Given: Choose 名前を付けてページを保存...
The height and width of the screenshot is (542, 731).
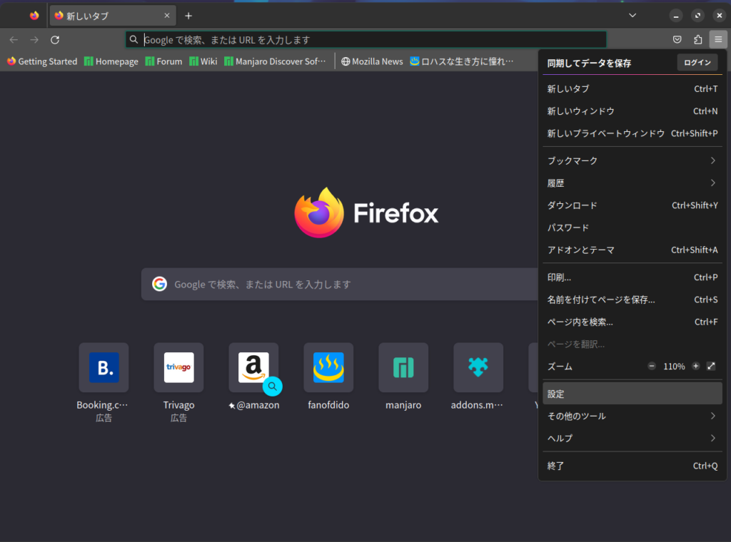Looking at the screenshot, I should click(x=632, y=300).
